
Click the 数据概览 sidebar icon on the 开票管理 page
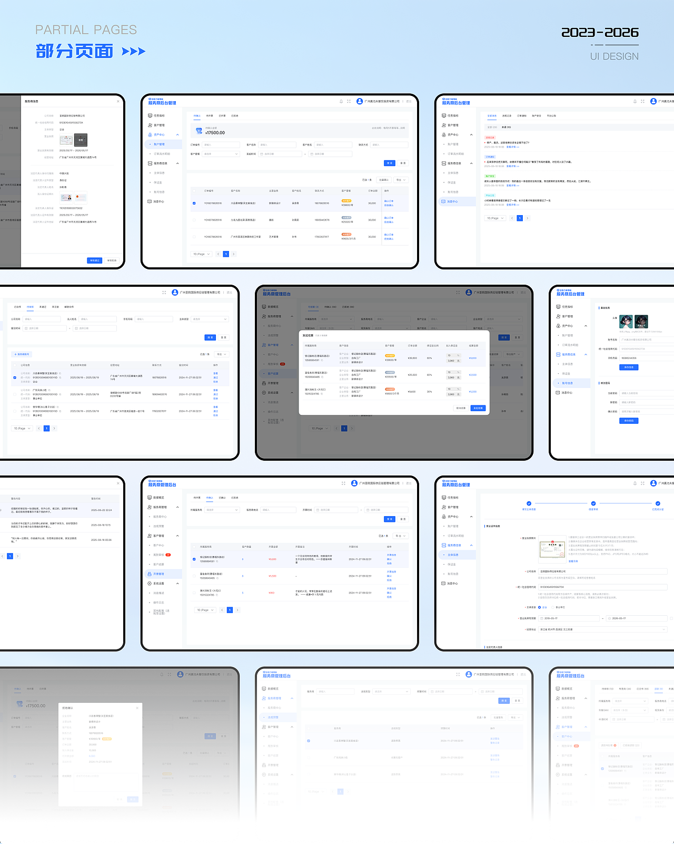(150, 497)
